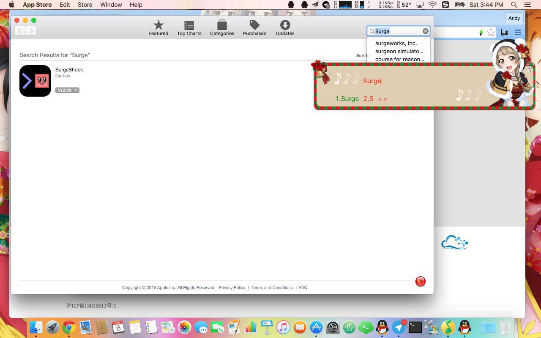Choose the 'surgeon simulato…' search suggestion

(x=399, y=51)
